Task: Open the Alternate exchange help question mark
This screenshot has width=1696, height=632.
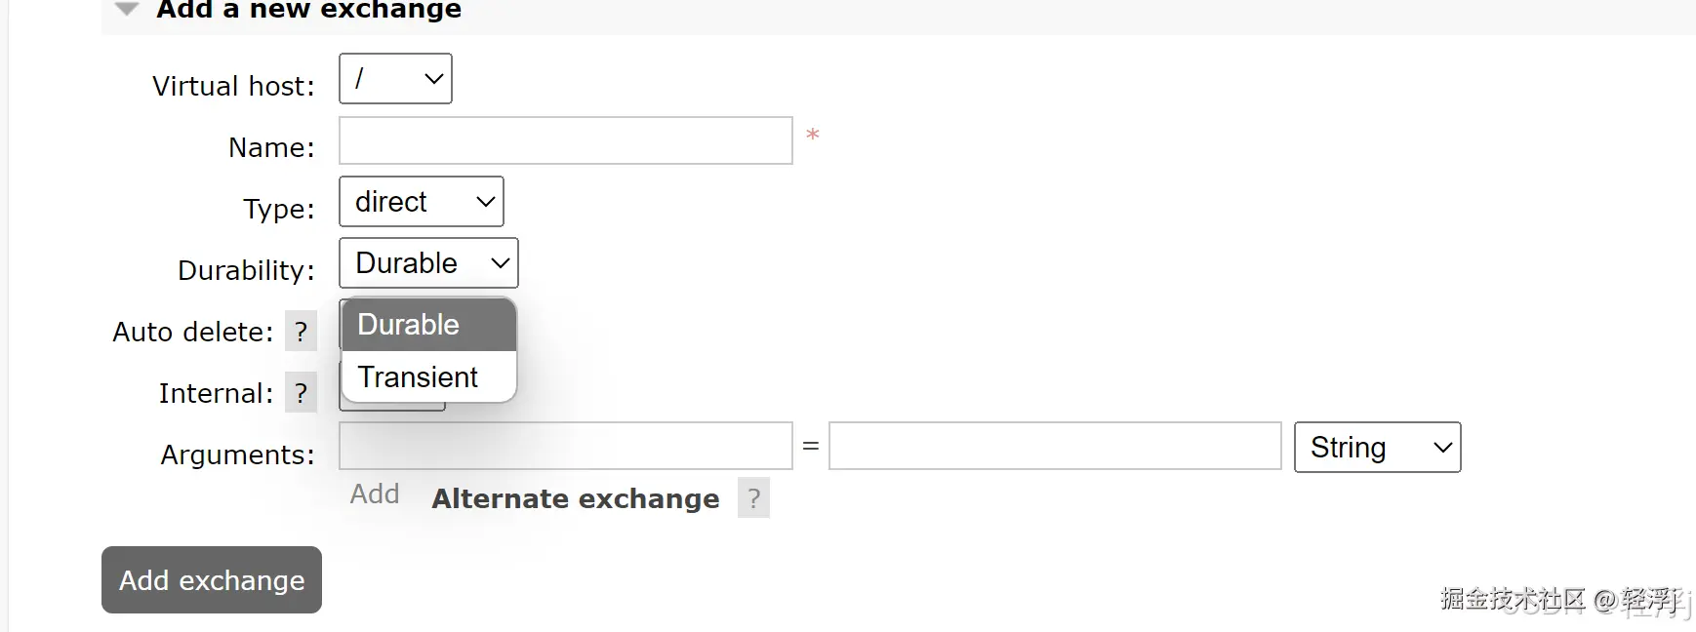Action: 753,498
